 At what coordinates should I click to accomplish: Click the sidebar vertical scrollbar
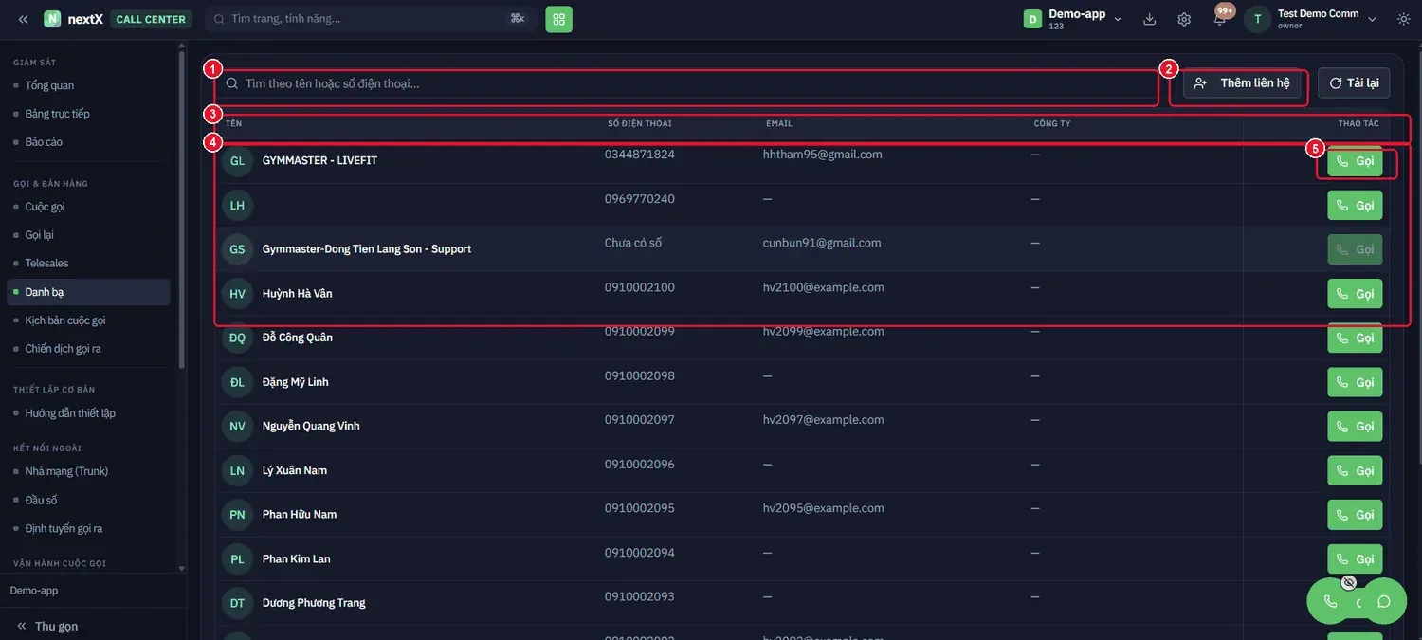182,209
